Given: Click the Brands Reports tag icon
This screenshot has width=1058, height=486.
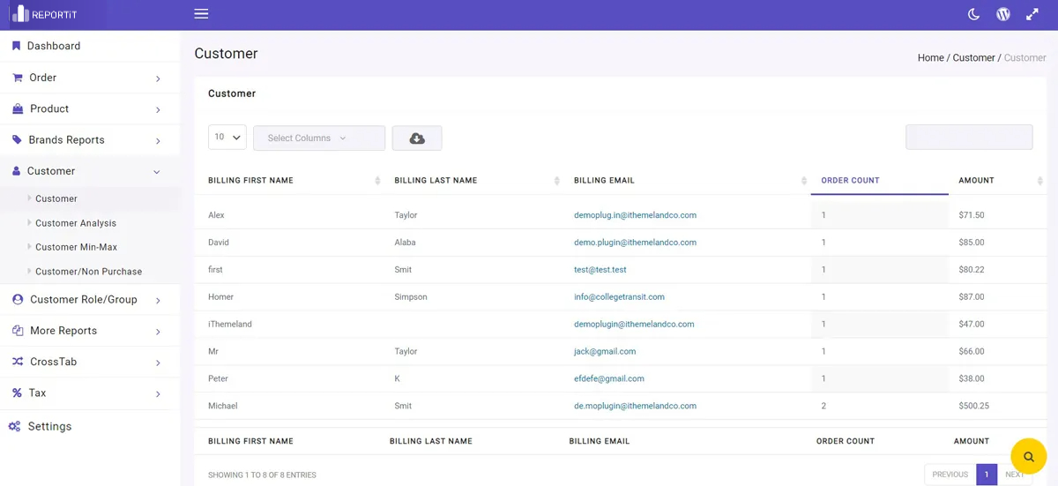Looking at the screenshot, I should [x=17, y=140].
